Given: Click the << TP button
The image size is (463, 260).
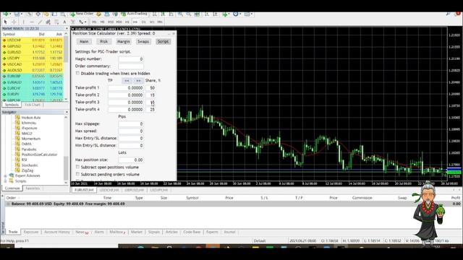Looking at the screenshot, I should pyautogui.click(x=127, y=80).
